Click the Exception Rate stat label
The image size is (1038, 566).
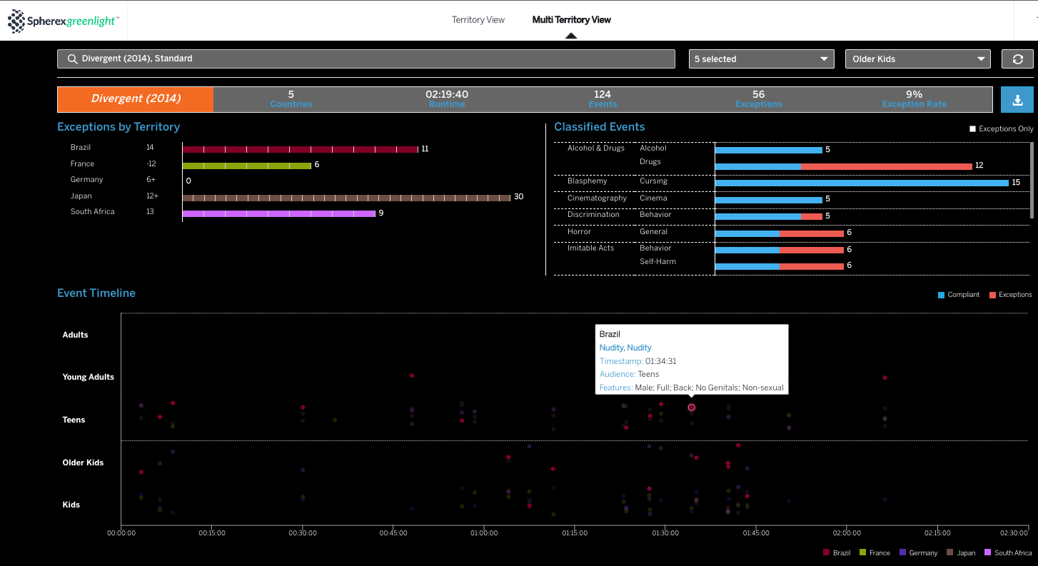pos(914,104)
